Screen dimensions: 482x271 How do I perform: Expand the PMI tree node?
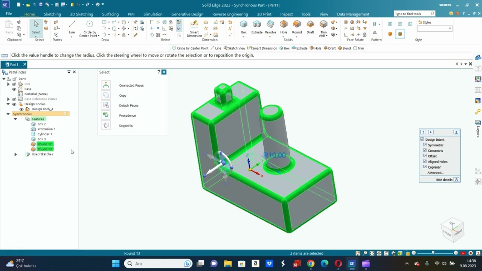click(x=8, y=84)
